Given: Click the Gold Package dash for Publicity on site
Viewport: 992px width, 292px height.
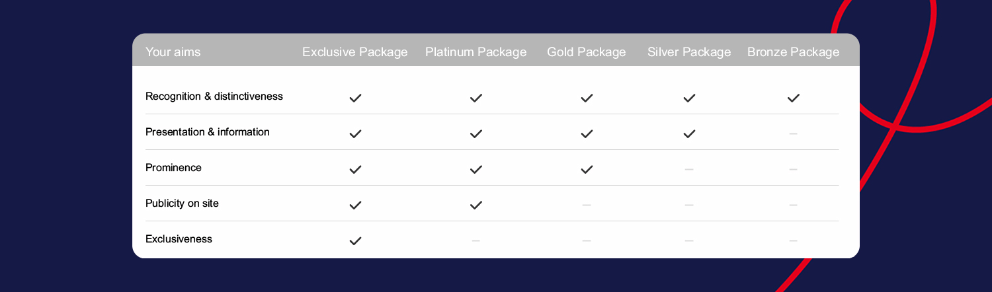Looking at the screenshot, I should (x=587, y=205).
